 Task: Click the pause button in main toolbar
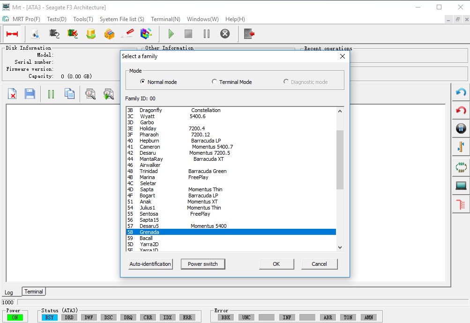[x=207, y=34]
